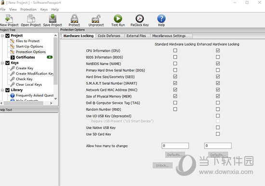This screenshot has width=265, height=186.
Task: Click project tree horizontal scroll right arrow
Action: [51, 103]
